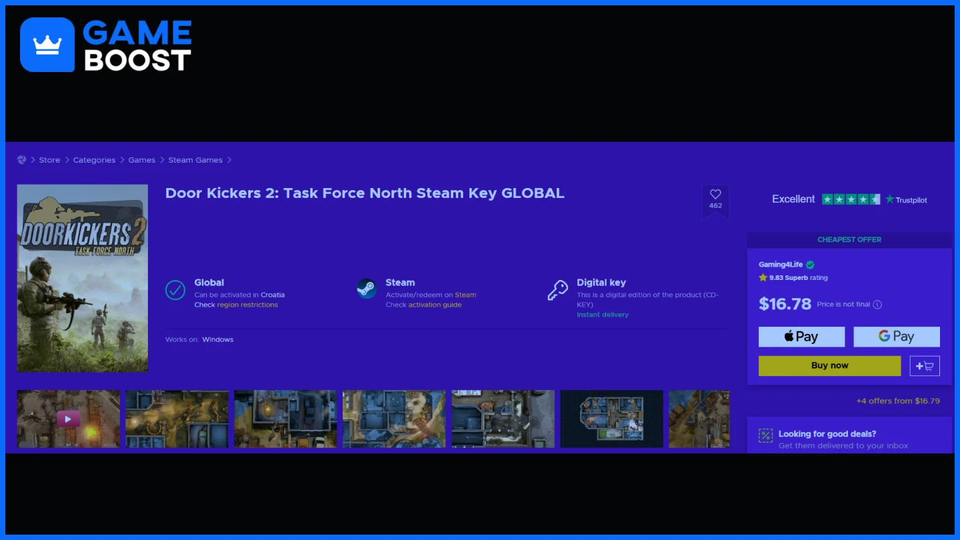Image resolution: width=960 pixels, height=540 pixels.
Task: Open the sixth gallery screenshot
Action: tap(611, 419)
